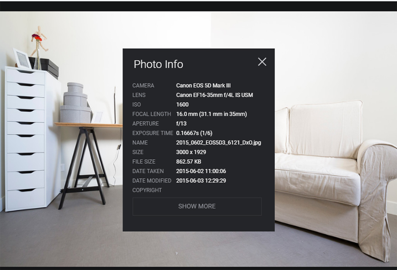The width and height of the screenshot is (397, 270).
Task: Click the LENS field label
Action: 139,95
